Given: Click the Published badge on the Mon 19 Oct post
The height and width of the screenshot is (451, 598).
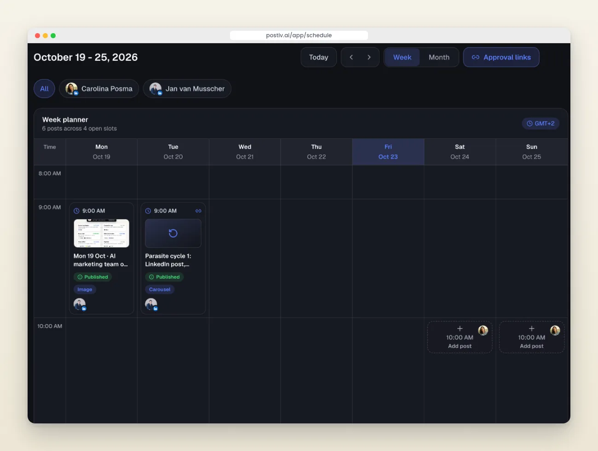Looking at the screenshot, I should [x=92, y=277].
